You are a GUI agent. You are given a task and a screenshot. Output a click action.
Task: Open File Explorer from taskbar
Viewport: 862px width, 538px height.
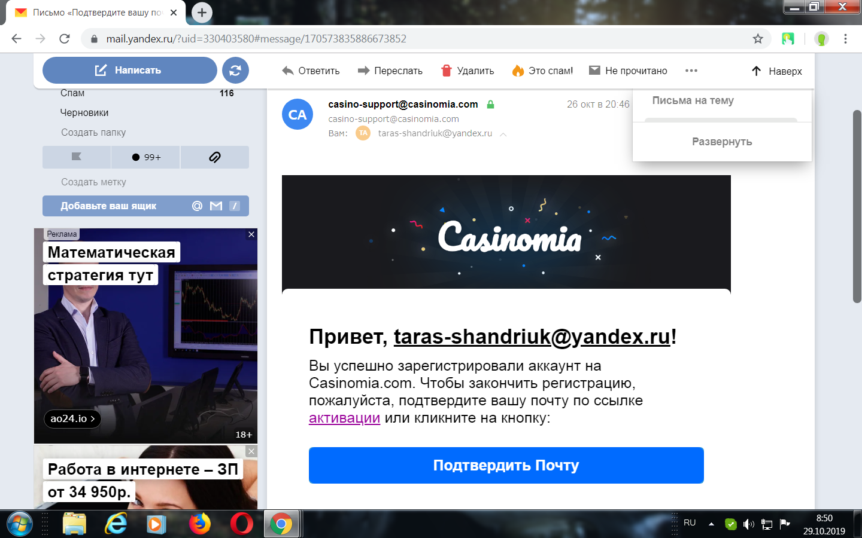click(75, 524)
